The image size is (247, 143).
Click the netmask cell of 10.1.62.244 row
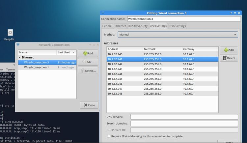coord(152,74)
